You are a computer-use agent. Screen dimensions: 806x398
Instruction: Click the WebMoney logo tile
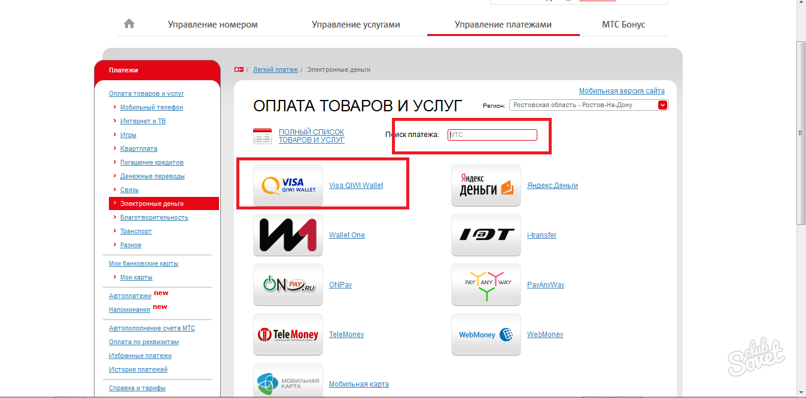486,335
